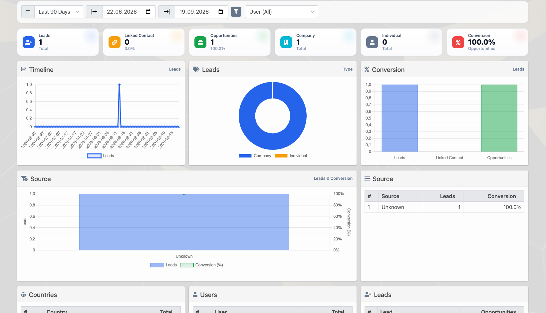546x313 pixels.
Task: Toggle the Company legend in donut chart
Action: (x=255, y=156)
